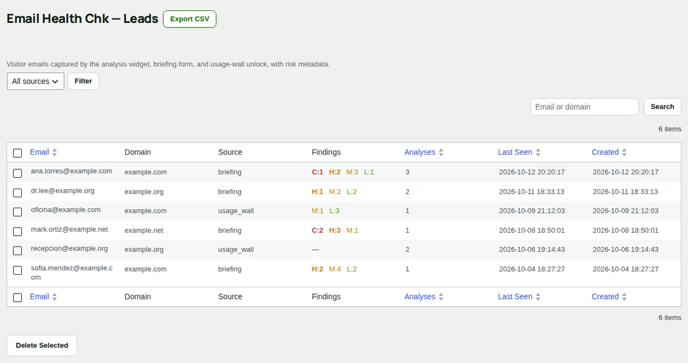Click the Created date 2026-10-06 19:14:43
Image resolution: width=688 pixels, height=363 pixels.
(x=626, y=249)
